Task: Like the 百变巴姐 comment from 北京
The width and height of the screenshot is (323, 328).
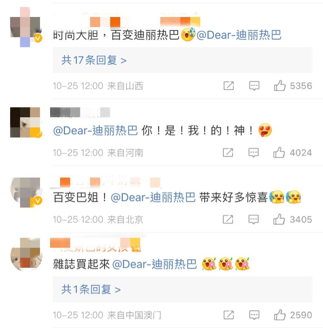Action: pyautogui.click(x=279, y=219)
